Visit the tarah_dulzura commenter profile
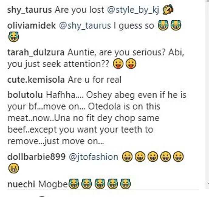Viewport: 209px width, 197px height. click(x=36, y=53)
